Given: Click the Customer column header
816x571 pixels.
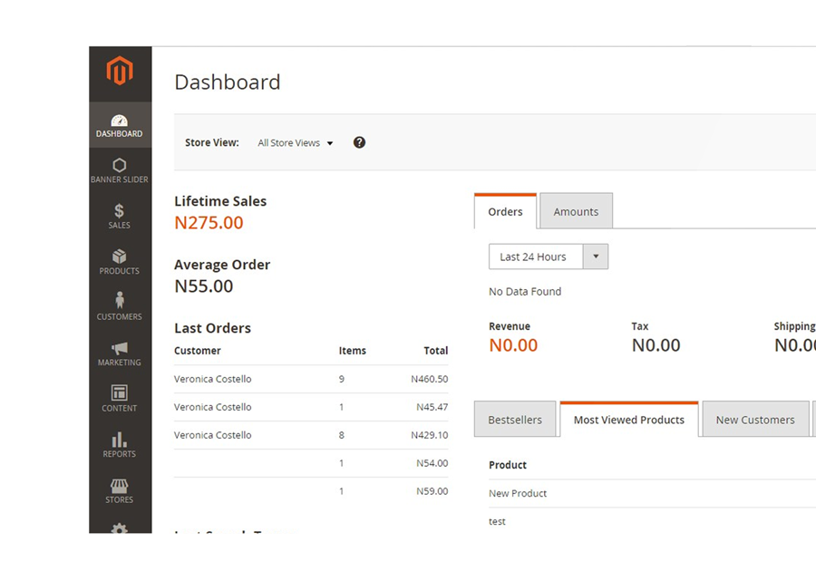Looking at the screenshot, I should pos(198,351).
